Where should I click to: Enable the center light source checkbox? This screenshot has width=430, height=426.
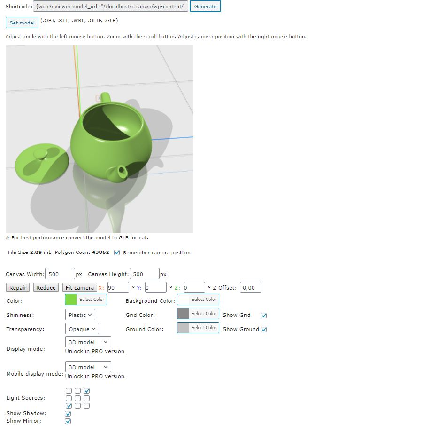77,398
